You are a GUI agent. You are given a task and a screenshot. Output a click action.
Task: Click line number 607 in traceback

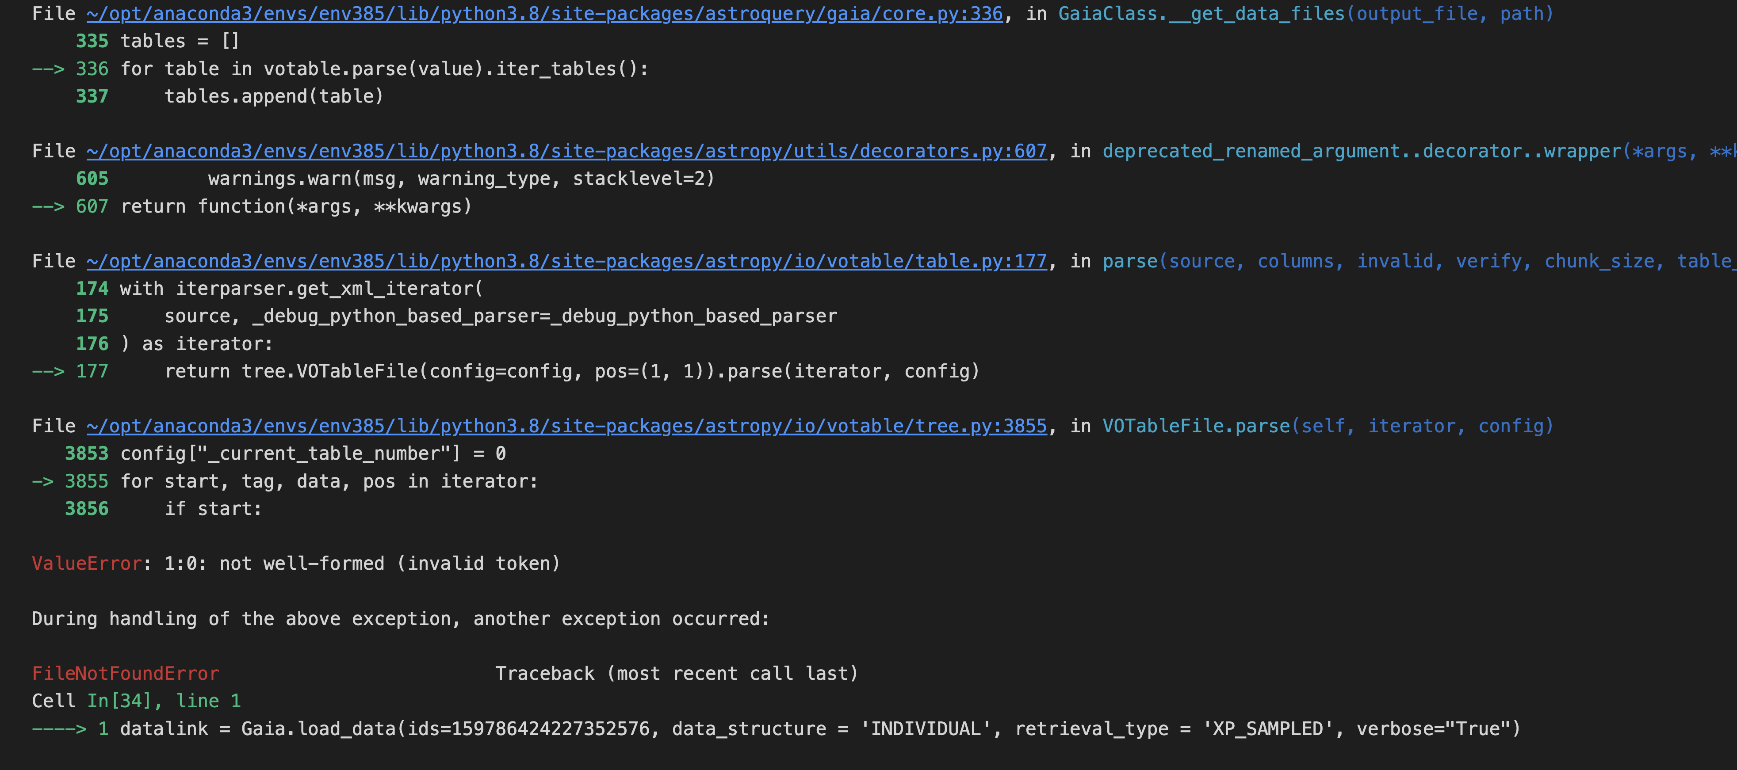click(x=92, y=206)
